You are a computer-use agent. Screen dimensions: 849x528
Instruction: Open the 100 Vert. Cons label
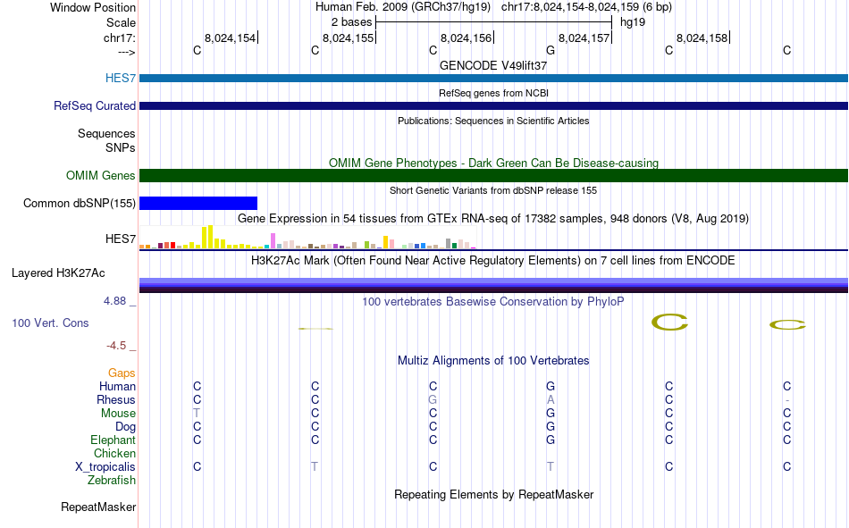tap(50, 323)
